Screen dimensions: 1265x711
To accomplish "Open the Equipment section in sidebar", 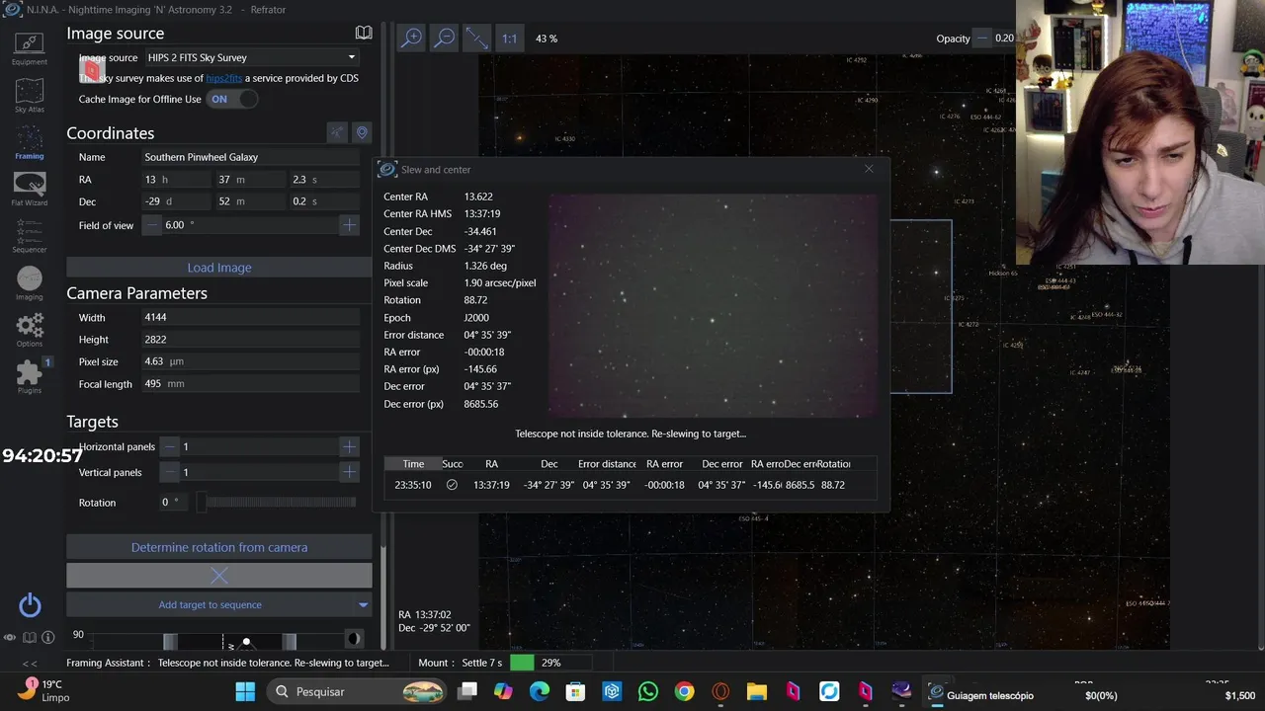I will tap(29, 47).
